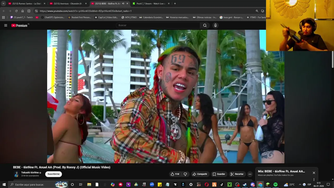Open Horarios mercados bookmark
Image resolution: width=334 pixels, height=188 pixels.
(178, 17)
